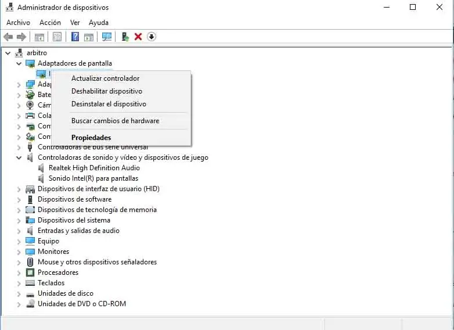Click the update driver toolbar icon
Image resolution: width=454 pixels, height=330 pixels.
125,37
